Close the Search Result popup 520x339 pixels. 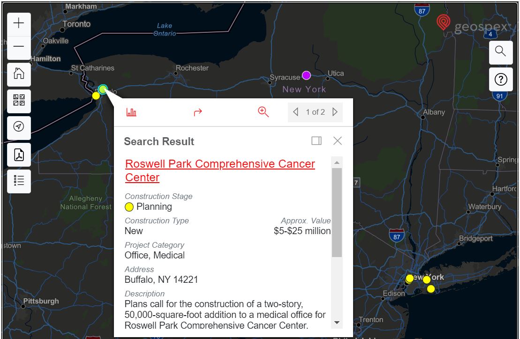pos(338,140)
